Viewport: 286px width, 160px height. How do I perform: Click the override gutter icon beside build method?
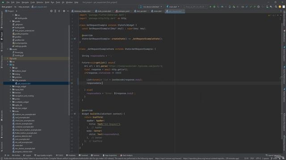75,114
